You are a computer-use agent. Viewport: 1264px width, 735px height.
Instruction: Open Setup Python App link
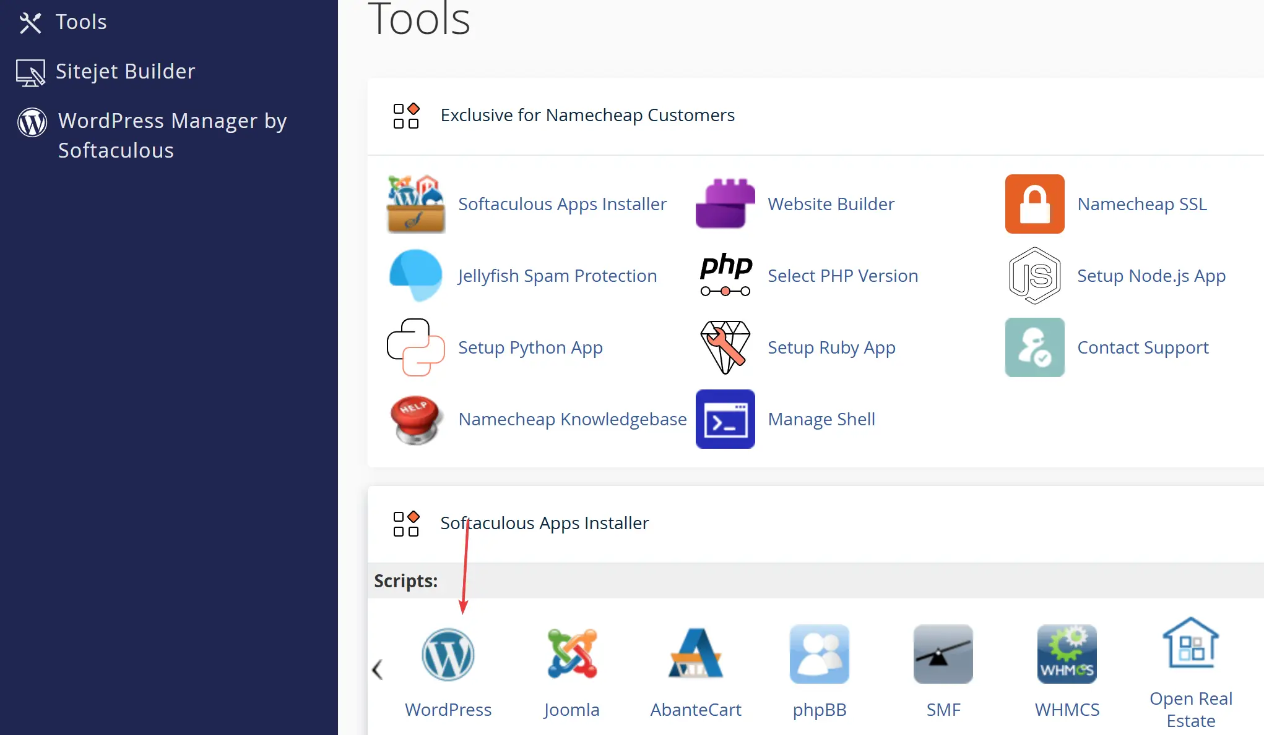pyautogui.click(x=530, y=347)
